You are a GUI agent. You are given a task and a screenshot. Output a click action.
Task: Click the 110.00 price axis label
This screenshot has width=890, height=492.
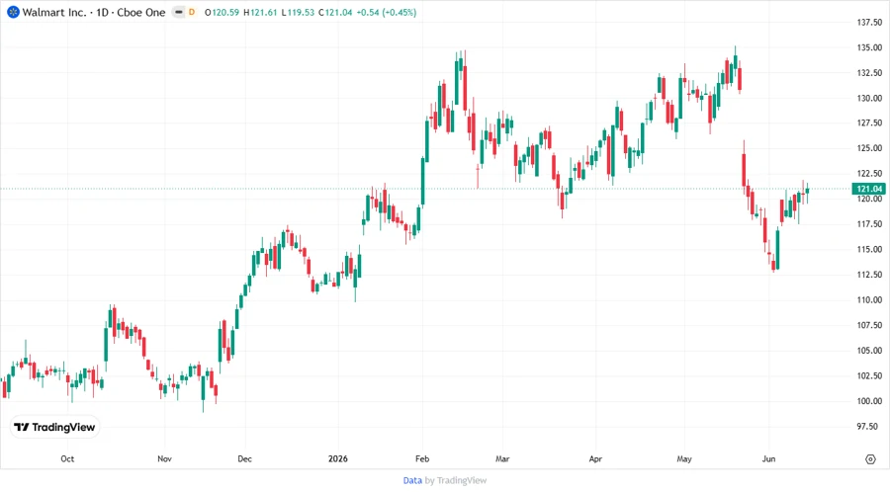[869, 300]
